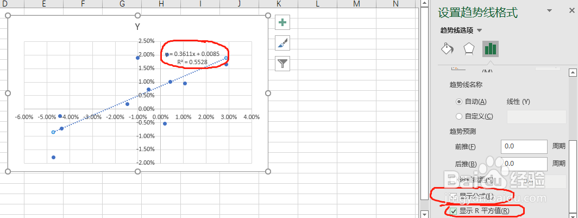This screenshot has width=578, height=218.
Task: Select the trendline equation label y = 0.3611x + 0.0085
Action: (x=192, y=54)
